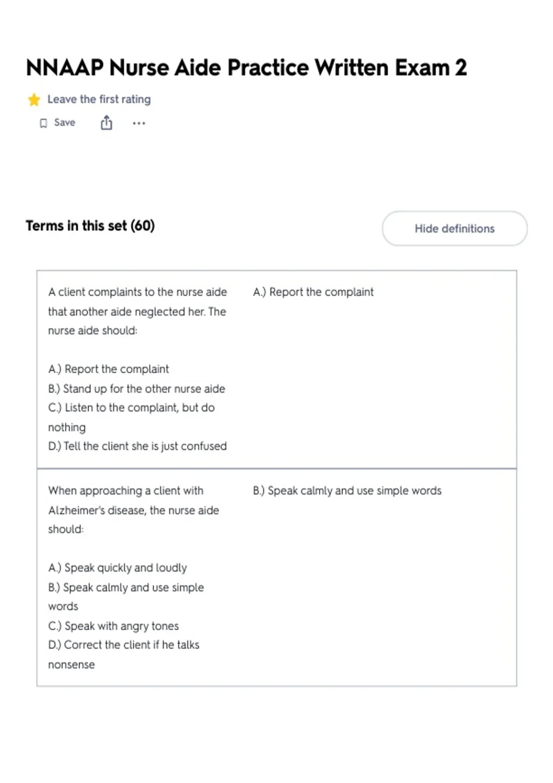553x783 pixels.
Task: Open the three-dot more options menu
Action: pos(139,123)
